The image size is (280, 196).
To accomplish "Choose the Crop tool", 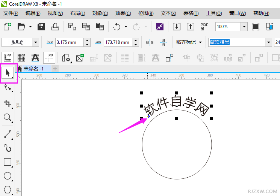I will pyautogui.click(x=8, y=103).
